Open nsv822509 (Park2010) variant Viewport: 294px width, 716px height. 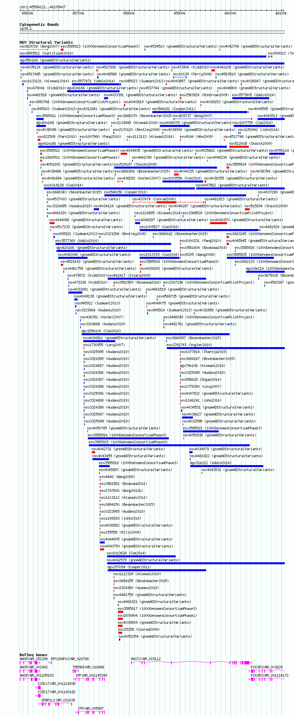point(57,137)
